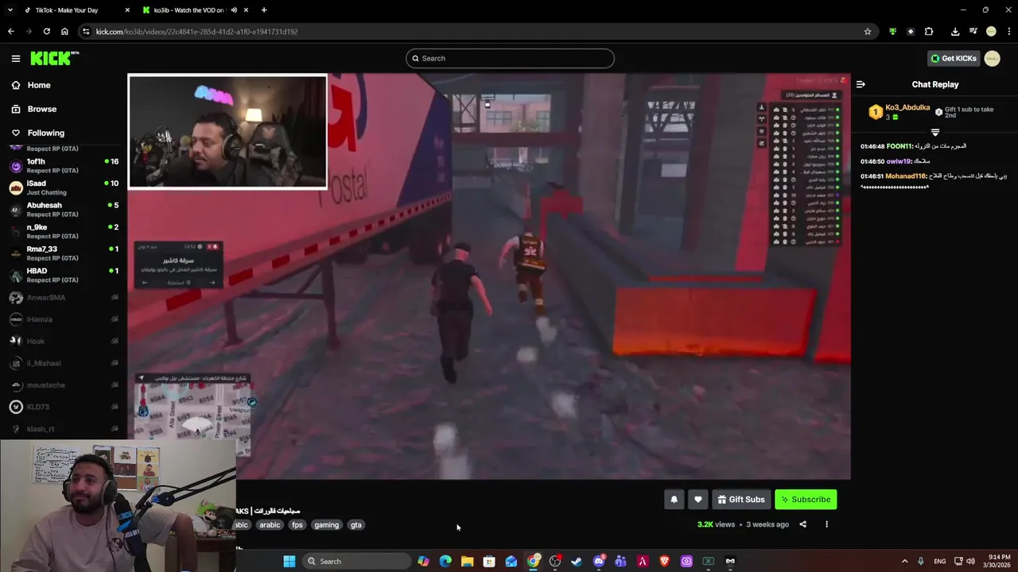Viewport: 1018px width, 572px height.
Task: Click the green Subscribe button
Action: 806,500
